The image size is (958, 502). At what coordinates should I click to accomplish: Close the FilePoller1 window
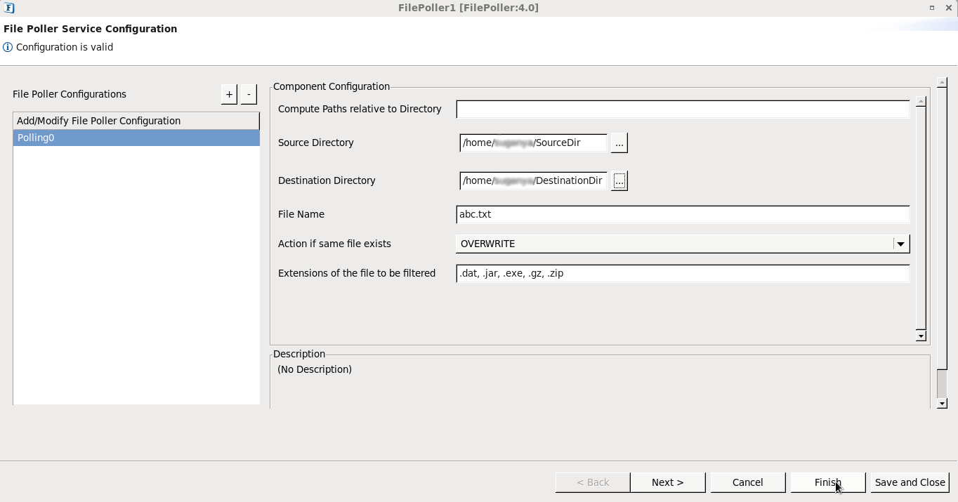click(x=948, y=8)
